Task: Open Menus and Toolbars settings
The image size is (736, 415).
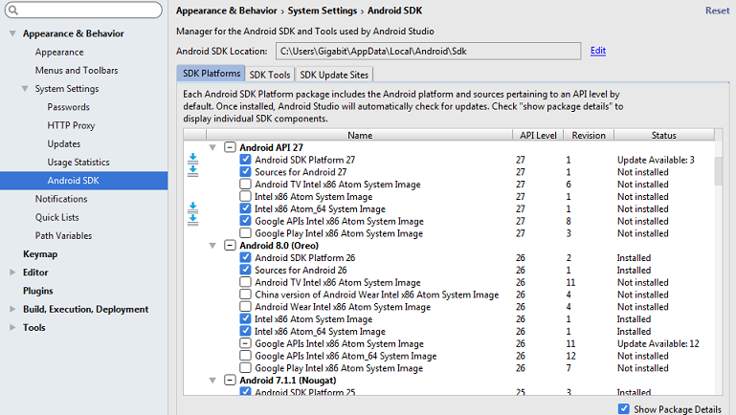Action: (77, 71)
